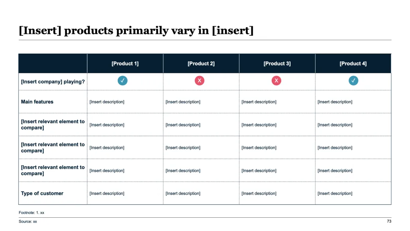The image size is (410, 231).
Task: Select the [Product 3] column header
Action: point(277,63)
